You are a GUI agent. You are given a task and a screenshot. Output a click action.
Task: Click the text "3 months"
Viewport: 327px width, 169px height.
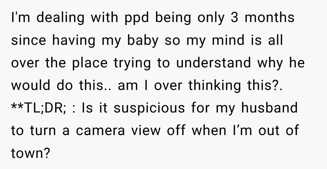(263, 18)
